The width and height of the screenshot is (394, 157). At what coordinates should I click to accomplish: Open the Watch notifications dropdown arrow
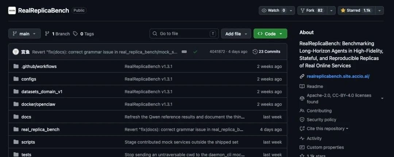pyautogui.click(x=291, y=11)
